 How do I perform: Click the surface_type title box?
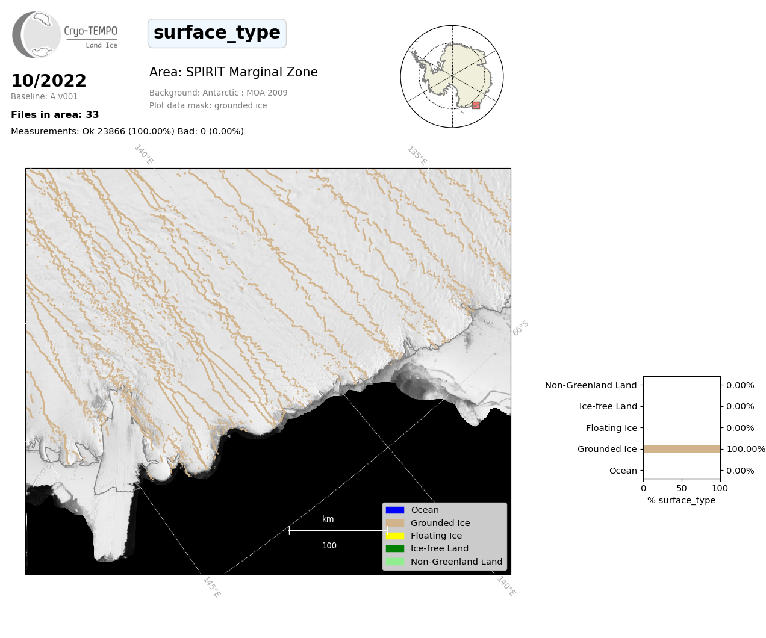pyautogui.click(x=217, y=33)
